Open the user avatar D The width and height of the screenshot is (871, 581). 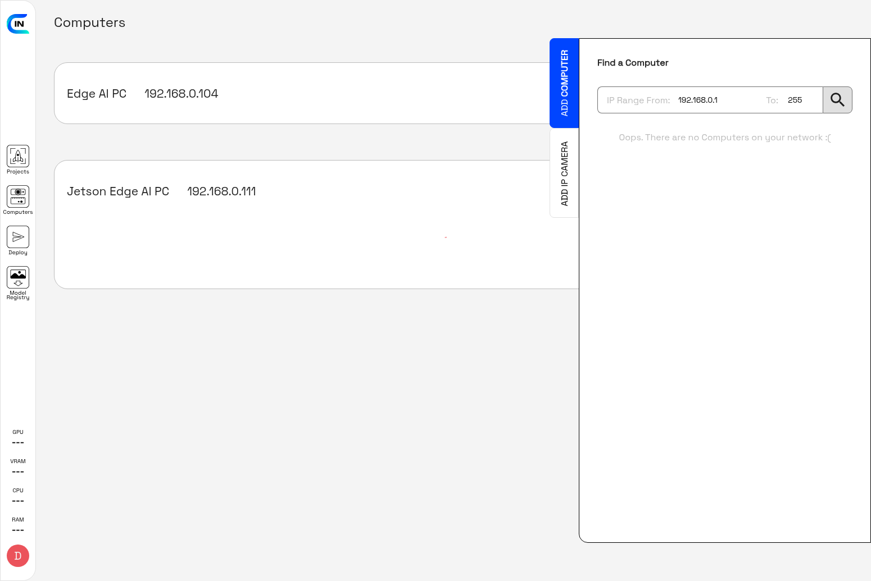tap(18, 556)
